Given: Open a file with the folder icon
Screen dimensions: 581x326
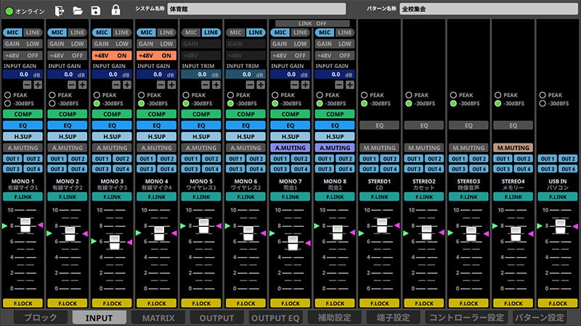Looking at the screenshot, I should [78, 10].
